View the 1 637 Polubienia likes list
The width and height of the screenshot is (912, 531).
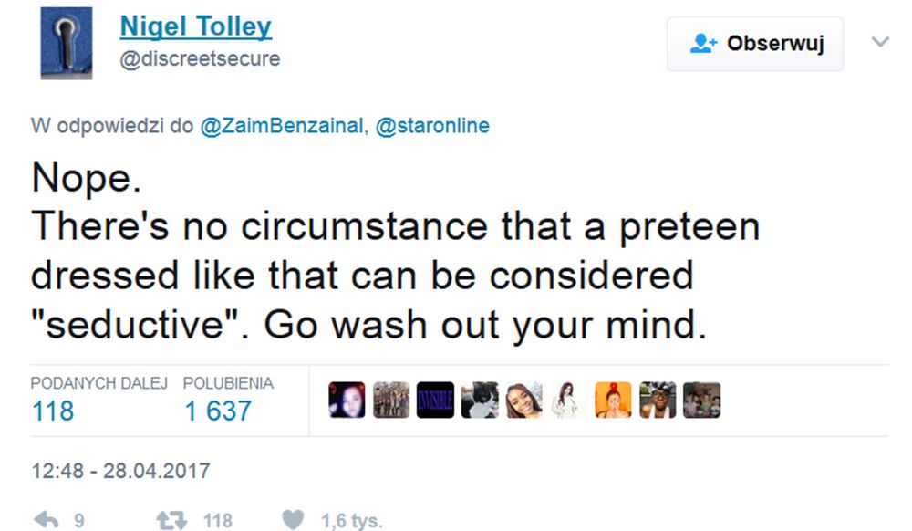[x=217, y=411]
